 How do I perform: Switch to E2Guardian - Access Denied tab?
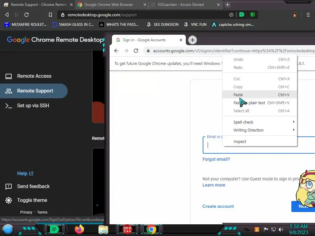pyautogui.click(x=180, y=5)
